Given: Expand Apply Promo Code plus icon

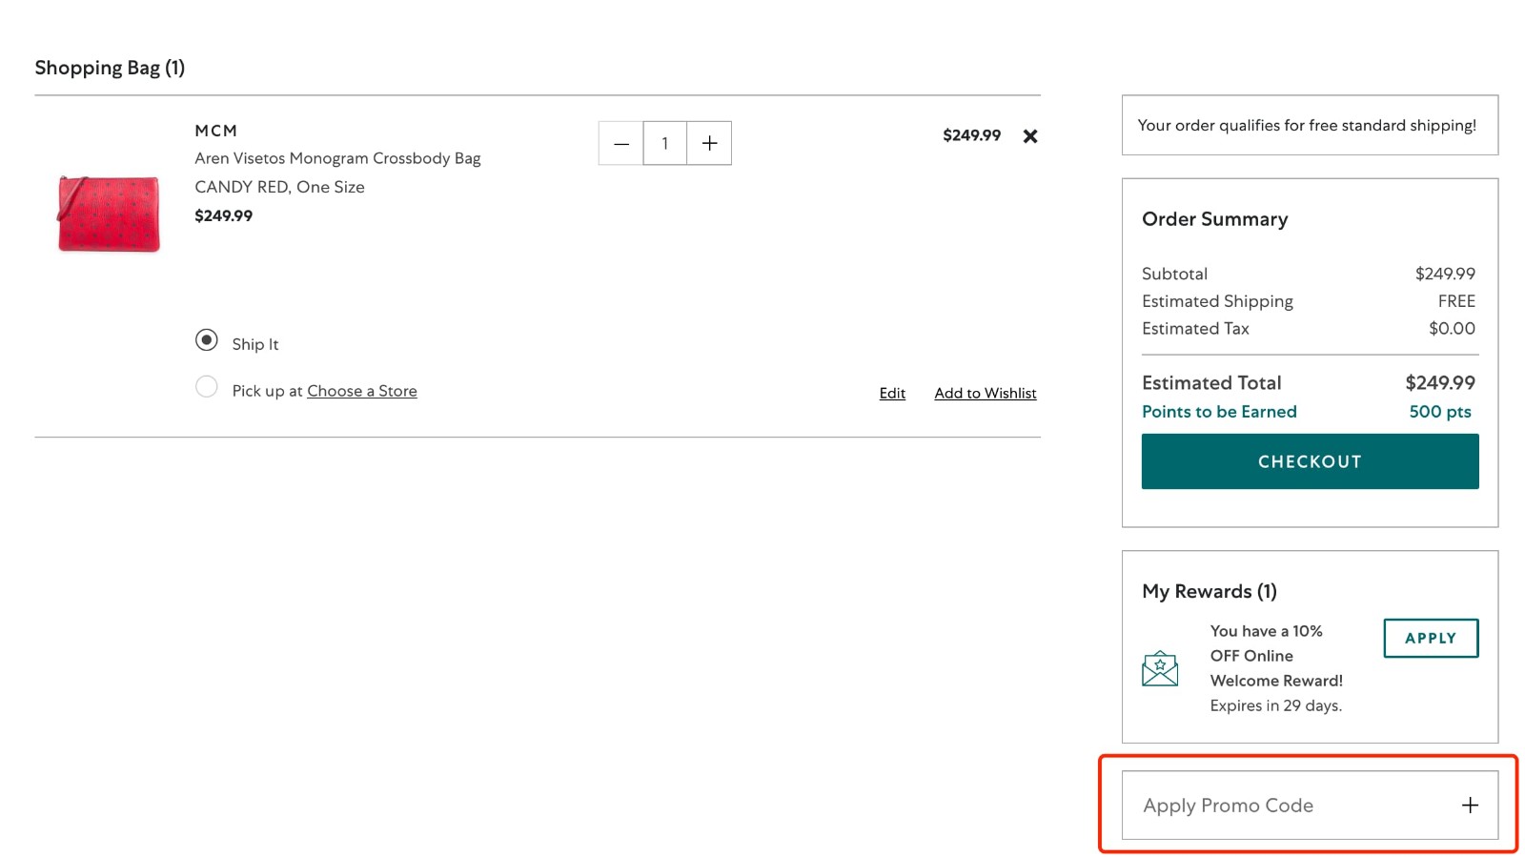Looking at the screenshot, I should tap(1471, 806).
